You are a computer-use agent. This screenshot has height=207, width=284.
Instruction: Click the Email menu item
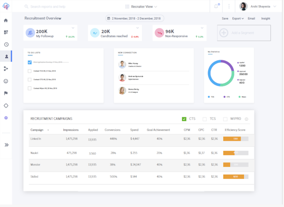[x=251, y=18]
